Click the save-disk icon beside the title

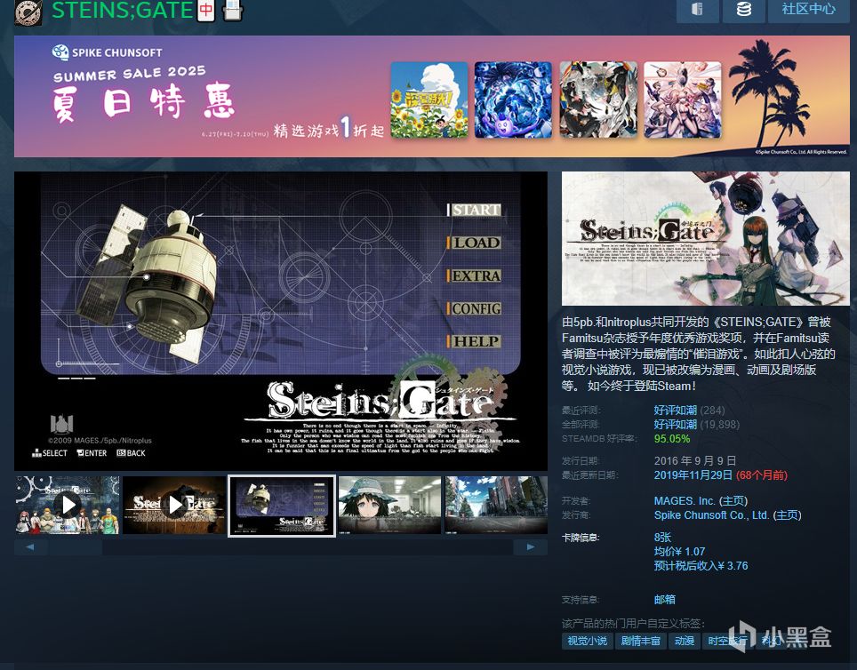pos(232,10)
